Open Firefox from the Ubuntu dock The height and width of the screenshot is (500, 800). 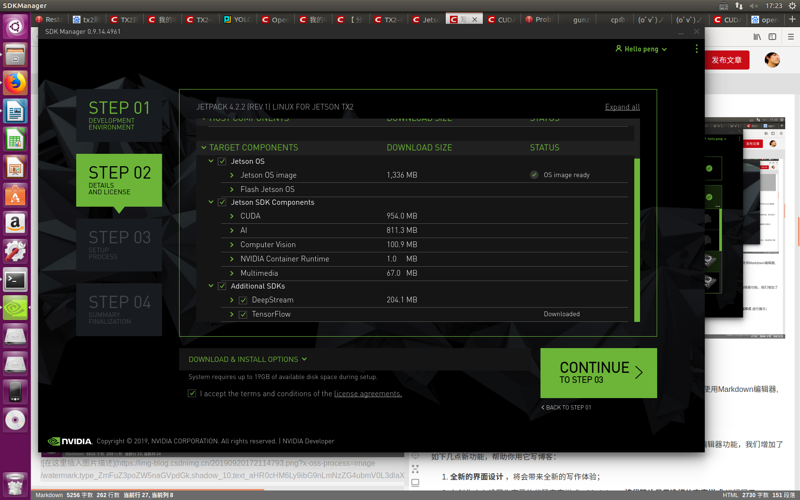tap(15, 82)
